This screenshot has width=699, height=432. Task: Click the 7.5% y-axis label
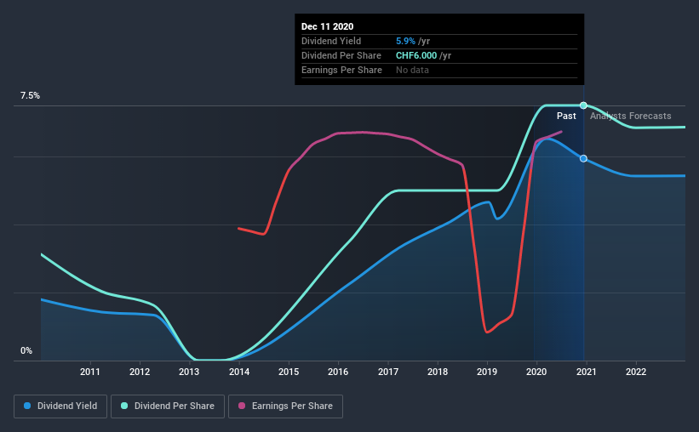[30, 96]
